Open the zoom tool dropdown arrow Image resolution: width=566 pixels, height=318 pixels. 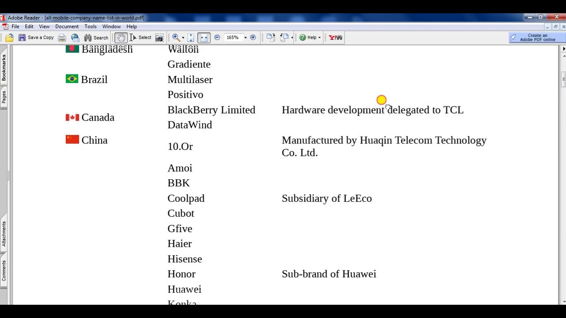(183, 38)
